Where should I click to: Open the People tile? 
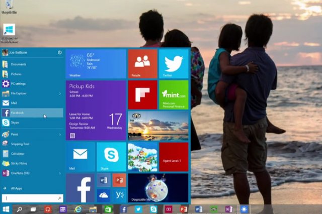click(142, 64)
